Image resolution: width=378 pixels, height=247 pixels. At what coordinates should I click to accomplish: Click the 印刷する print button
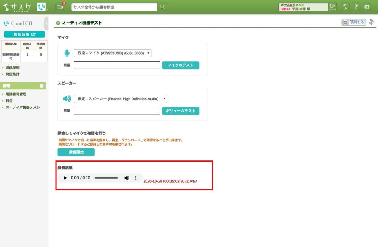click(x=353, y=22)
